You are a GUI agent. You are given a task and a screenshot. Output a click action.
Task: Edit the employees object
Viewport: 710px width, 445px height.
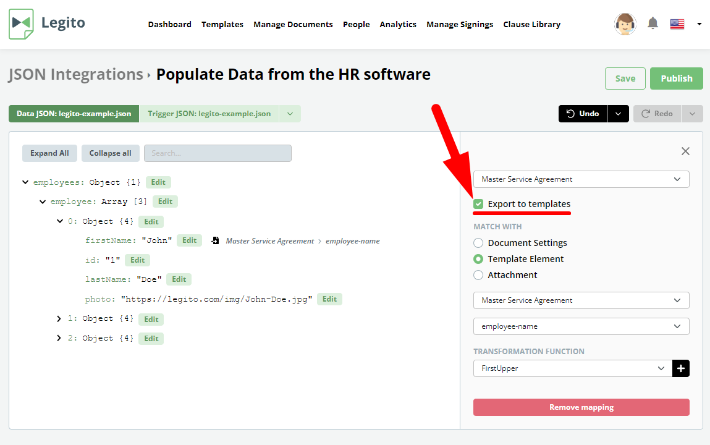point(158,182)
